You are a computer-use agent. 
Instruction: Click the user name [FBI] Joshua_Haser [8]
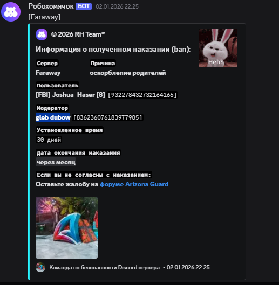70,95
